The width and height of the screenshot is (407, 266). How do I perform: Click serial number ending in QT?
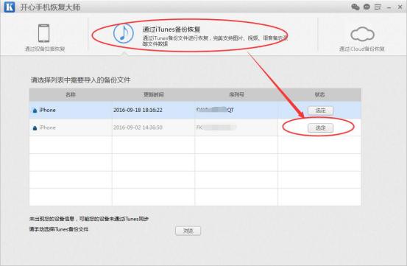[215, 110]
